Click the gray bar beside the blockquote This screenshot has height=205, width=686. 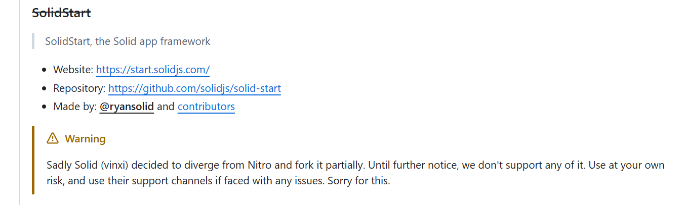click(33, 41)
